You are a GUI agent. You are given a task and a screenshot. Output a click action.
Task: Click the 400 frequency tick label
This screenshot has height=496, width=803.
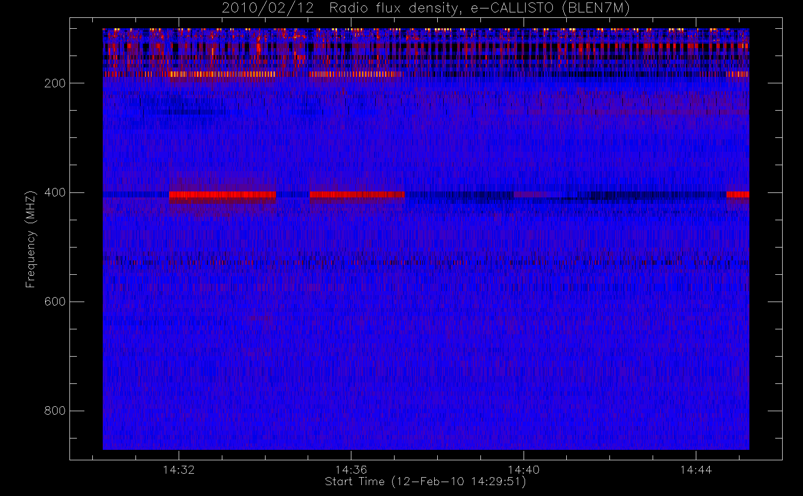point(55,192)
